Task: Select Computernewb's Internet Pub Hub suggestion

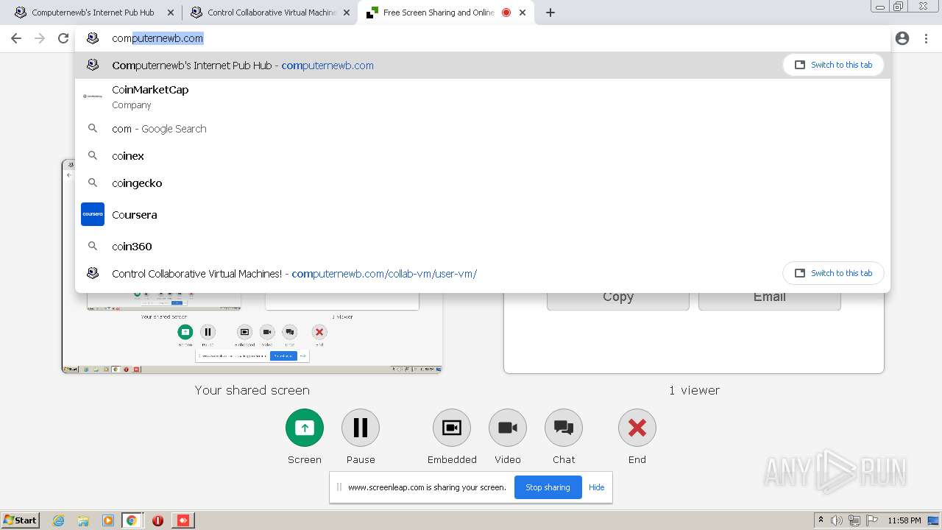Action: [482, 66]
